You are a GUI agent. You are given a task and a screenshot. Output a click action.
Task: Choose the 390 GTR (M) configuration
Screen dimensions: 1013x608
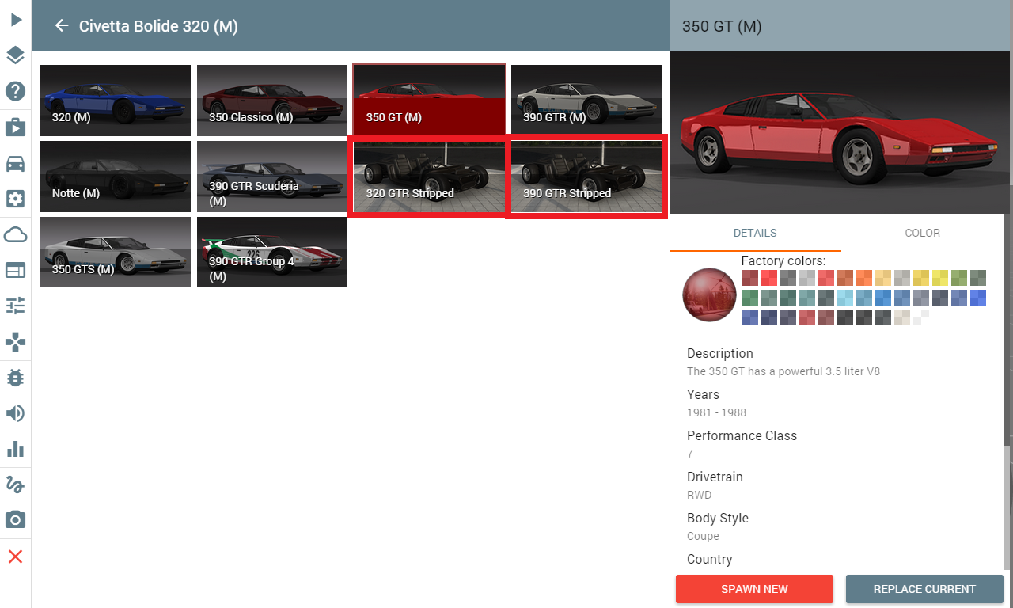[586, 99]
